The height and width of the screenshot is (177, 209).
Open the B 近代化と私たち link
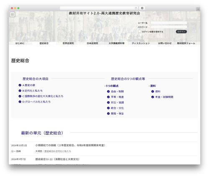click(x=33, y=91)
